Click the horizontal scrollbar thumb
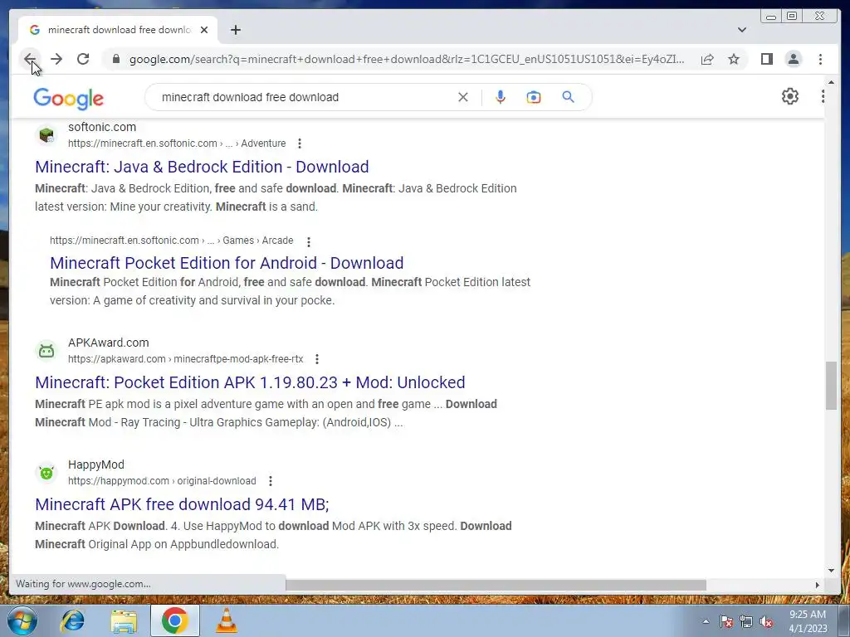 (x=496, y=585)
